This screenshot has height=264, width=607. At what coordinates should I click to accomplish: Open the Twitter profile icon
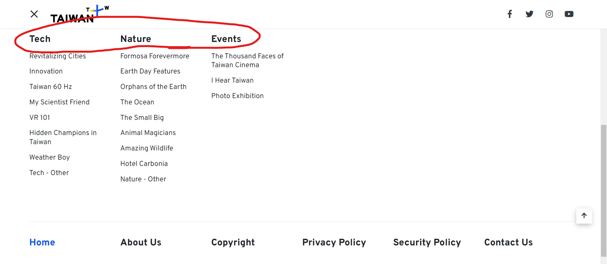pyautogui.click(x=530, y=14)
